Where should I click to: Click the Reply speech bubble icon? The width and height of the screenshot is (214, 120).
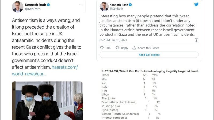(x=117, y=48)
